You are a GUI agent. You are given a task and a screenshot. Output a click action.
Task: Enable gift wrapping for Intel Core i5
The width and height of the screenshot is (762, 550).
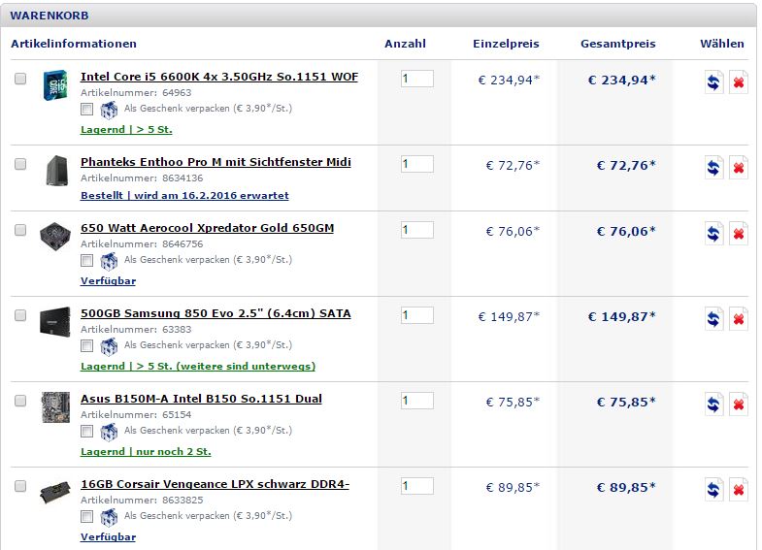(87, 110)
